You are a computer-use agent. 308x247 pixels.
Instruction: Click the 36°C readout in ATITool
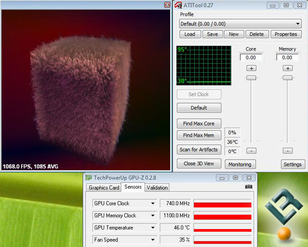[x=232, y=142]
